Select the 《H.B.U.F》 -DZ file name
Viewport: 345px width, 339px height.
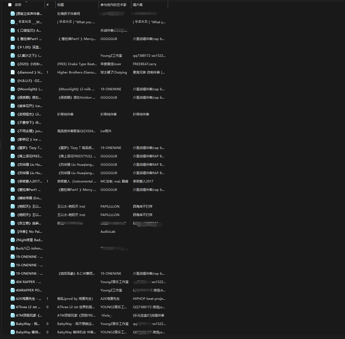[29, 81]
